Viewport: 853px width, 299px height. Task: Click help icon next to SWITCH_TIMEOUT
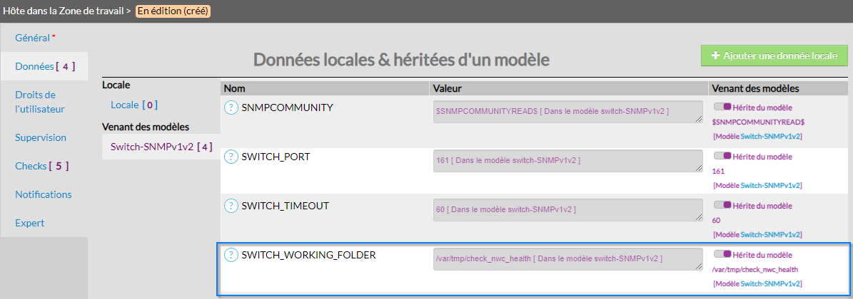coord(231,206)
